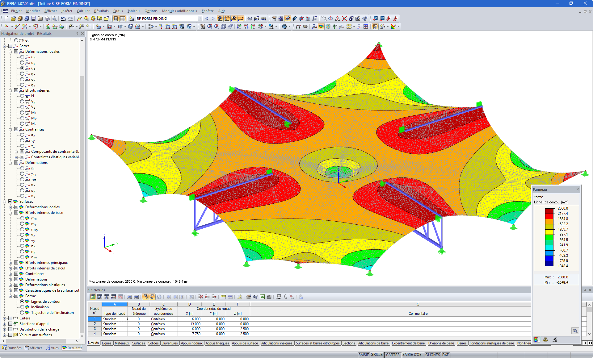Expand the Critère tree node
Image resolution: width=593 pixels, height=358 pixels.
click(4, 318)
